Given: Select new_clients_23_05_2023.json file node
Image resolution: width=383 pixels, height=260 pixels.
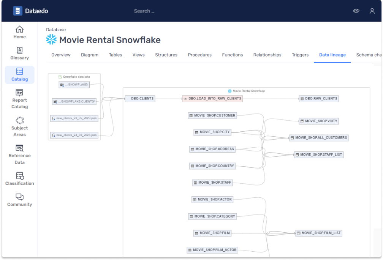Looking at the screenshot, I should click(x=74, y=118).
